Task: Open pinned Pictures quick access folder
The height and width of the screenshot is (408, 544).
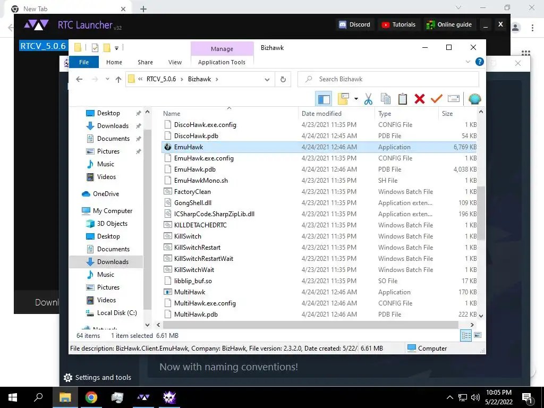Action: pos(103,151)
